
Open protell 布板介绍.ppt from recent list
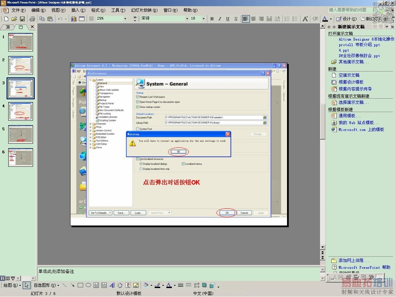tap(359, 45)
